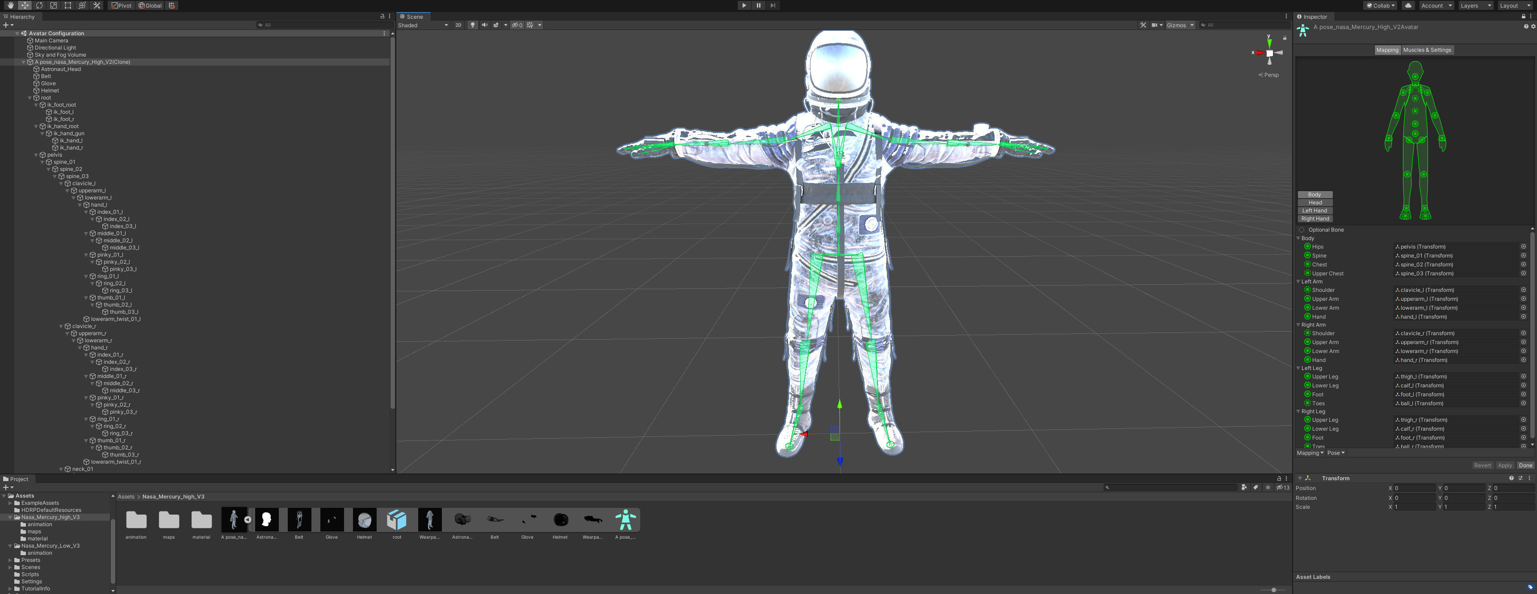The width and height of the screenshot is (1537, 594).
Task: Toggle scene audio with the speaker icon
Action: click(x=484, y=25)
